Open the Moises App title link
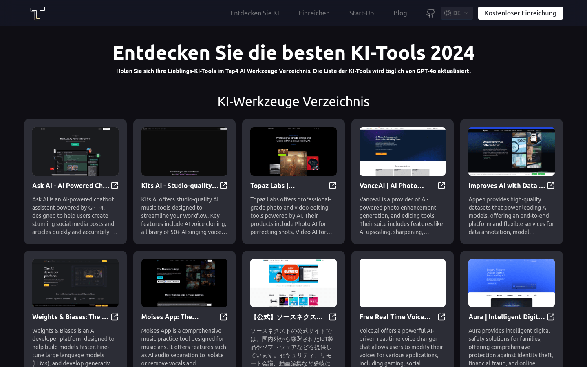The height and width of the screenshot is (367, 587). click(170, 317)
